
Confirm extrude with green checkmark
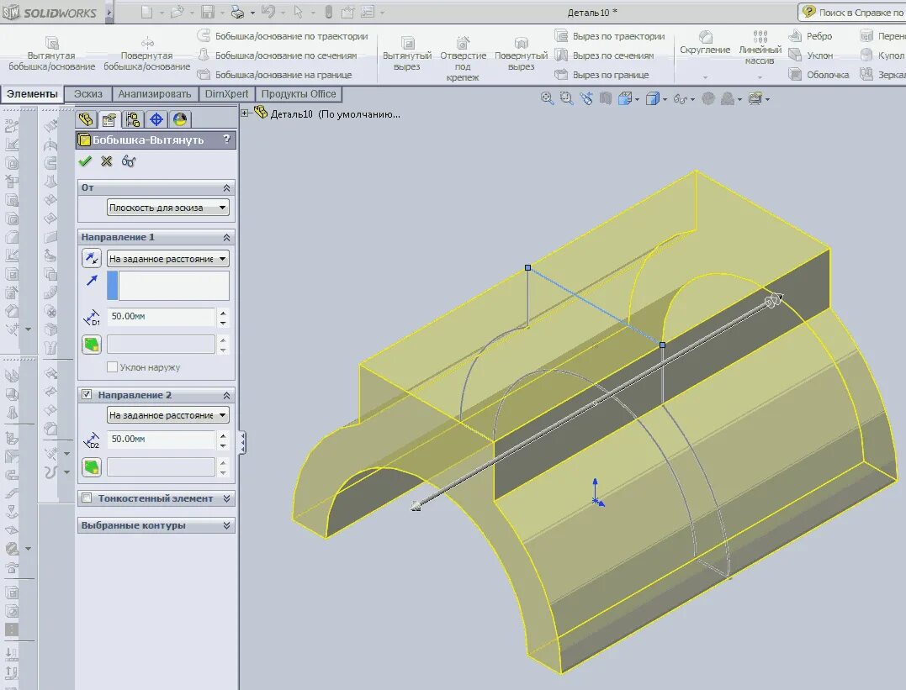[x=85, y=161]
